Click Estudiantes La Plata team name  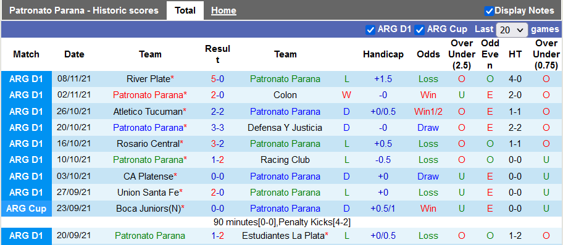[x=283, y=236]
